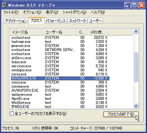Select the conime.exe process row
Viewport: 147px width, 133px height.
coord(60,86)
